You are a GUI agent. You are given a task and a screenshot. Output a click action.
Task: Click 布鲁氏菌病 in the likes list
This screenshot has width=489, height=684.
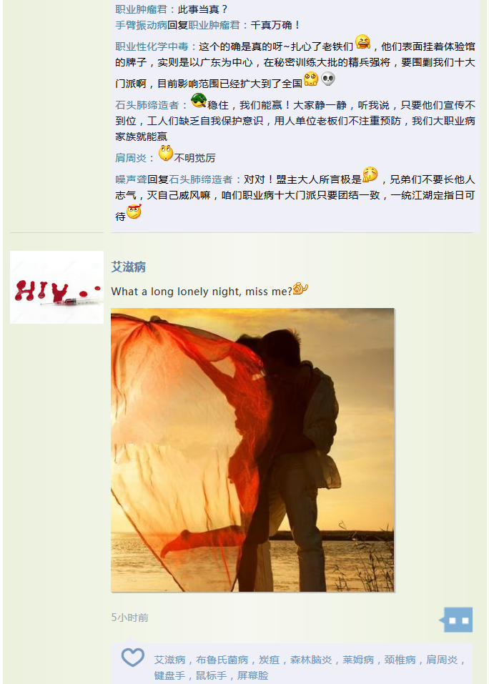[222, 660]
